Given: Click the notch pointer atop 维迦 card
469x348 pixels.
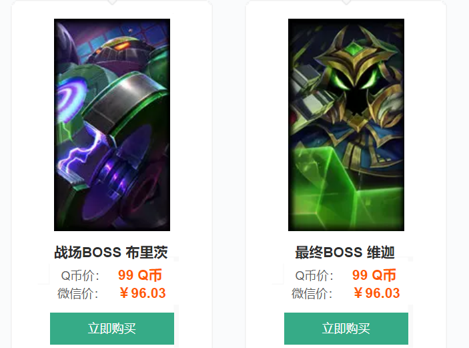Looking at the screenshot, I should [x=346, y=2].
